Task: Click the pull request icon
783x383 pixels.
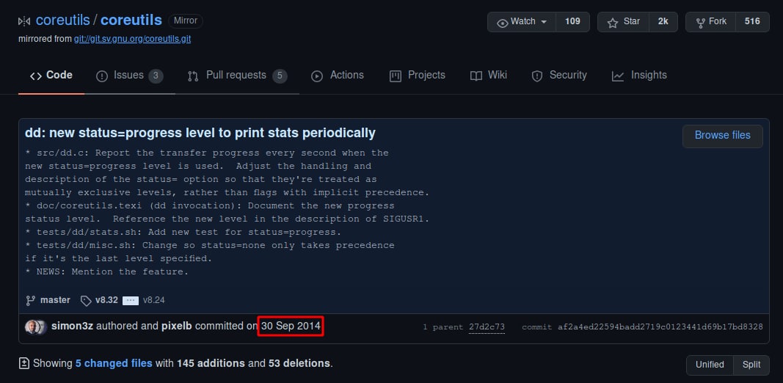Action: point(193,76)
